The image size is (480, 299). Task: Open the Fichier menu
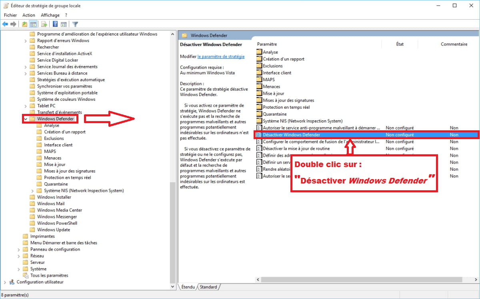10,15
